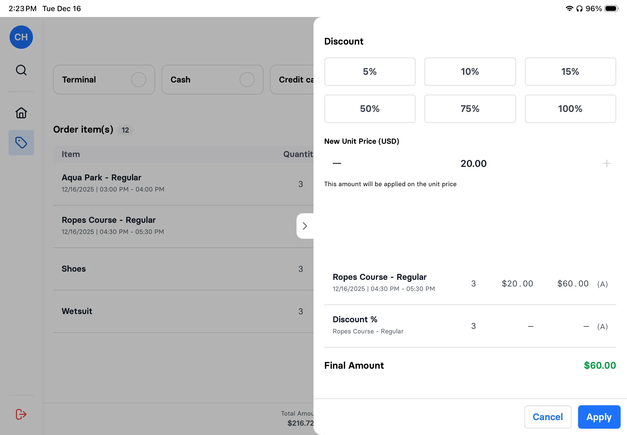Select the discount tag icon in sidebar
627x435 pixels.
pos(21,142)
